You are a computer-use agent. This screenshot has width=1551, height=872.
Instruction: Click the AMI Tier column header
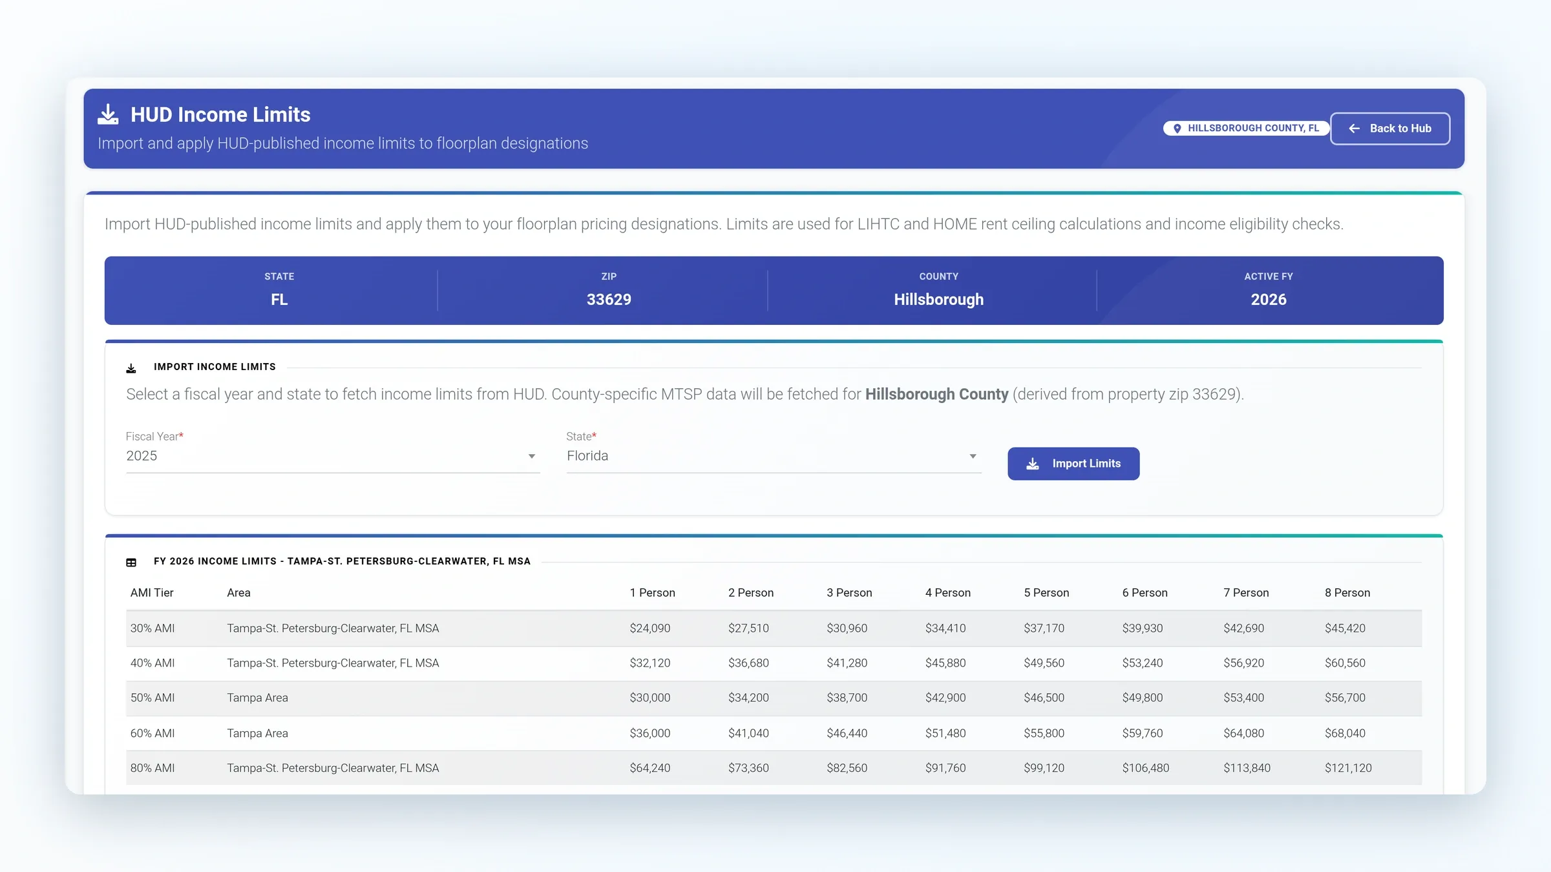coord(152,593)
